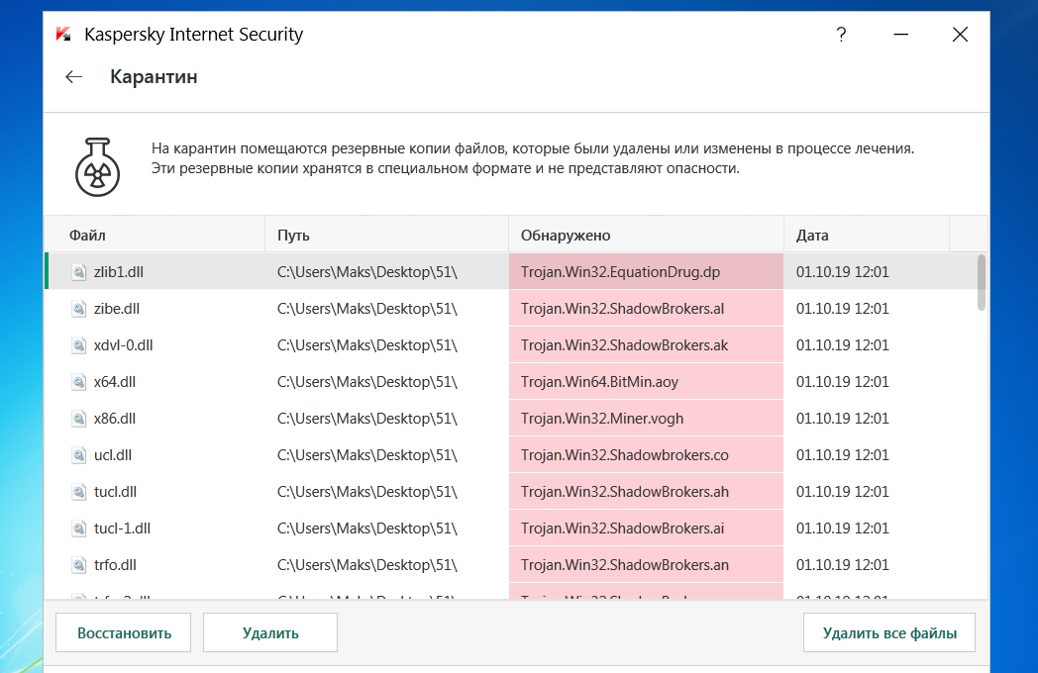Select the Trojan.Win32.Miner.vogh detection cell
Image resolution: width=1038 pixels, height=673 pixels.
[x=602, y=419]
